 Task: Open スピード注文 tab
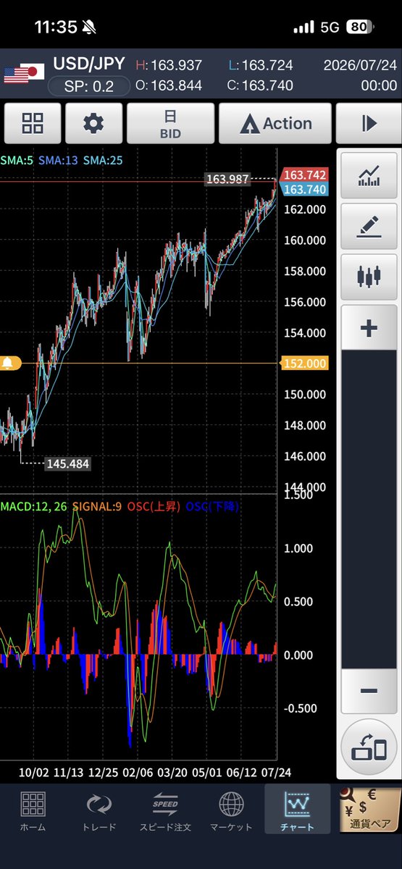165,810
